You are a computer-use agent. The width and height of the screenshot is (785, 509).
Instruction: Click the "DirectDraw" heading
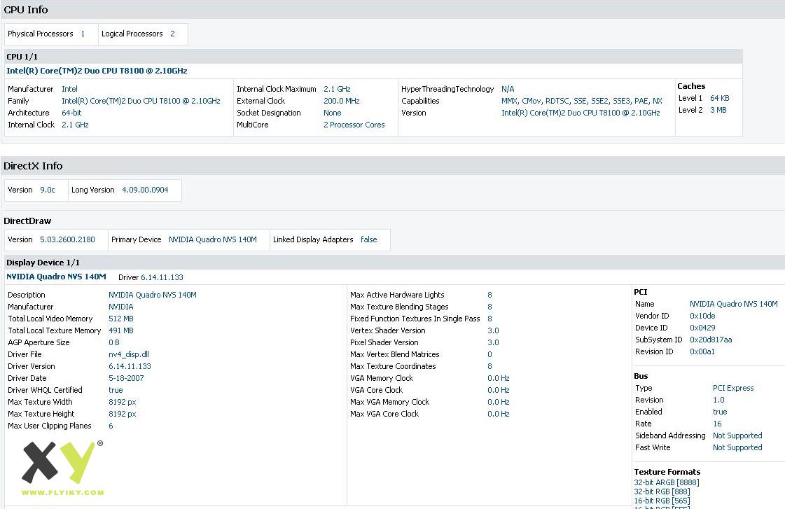tap(27, 221)
